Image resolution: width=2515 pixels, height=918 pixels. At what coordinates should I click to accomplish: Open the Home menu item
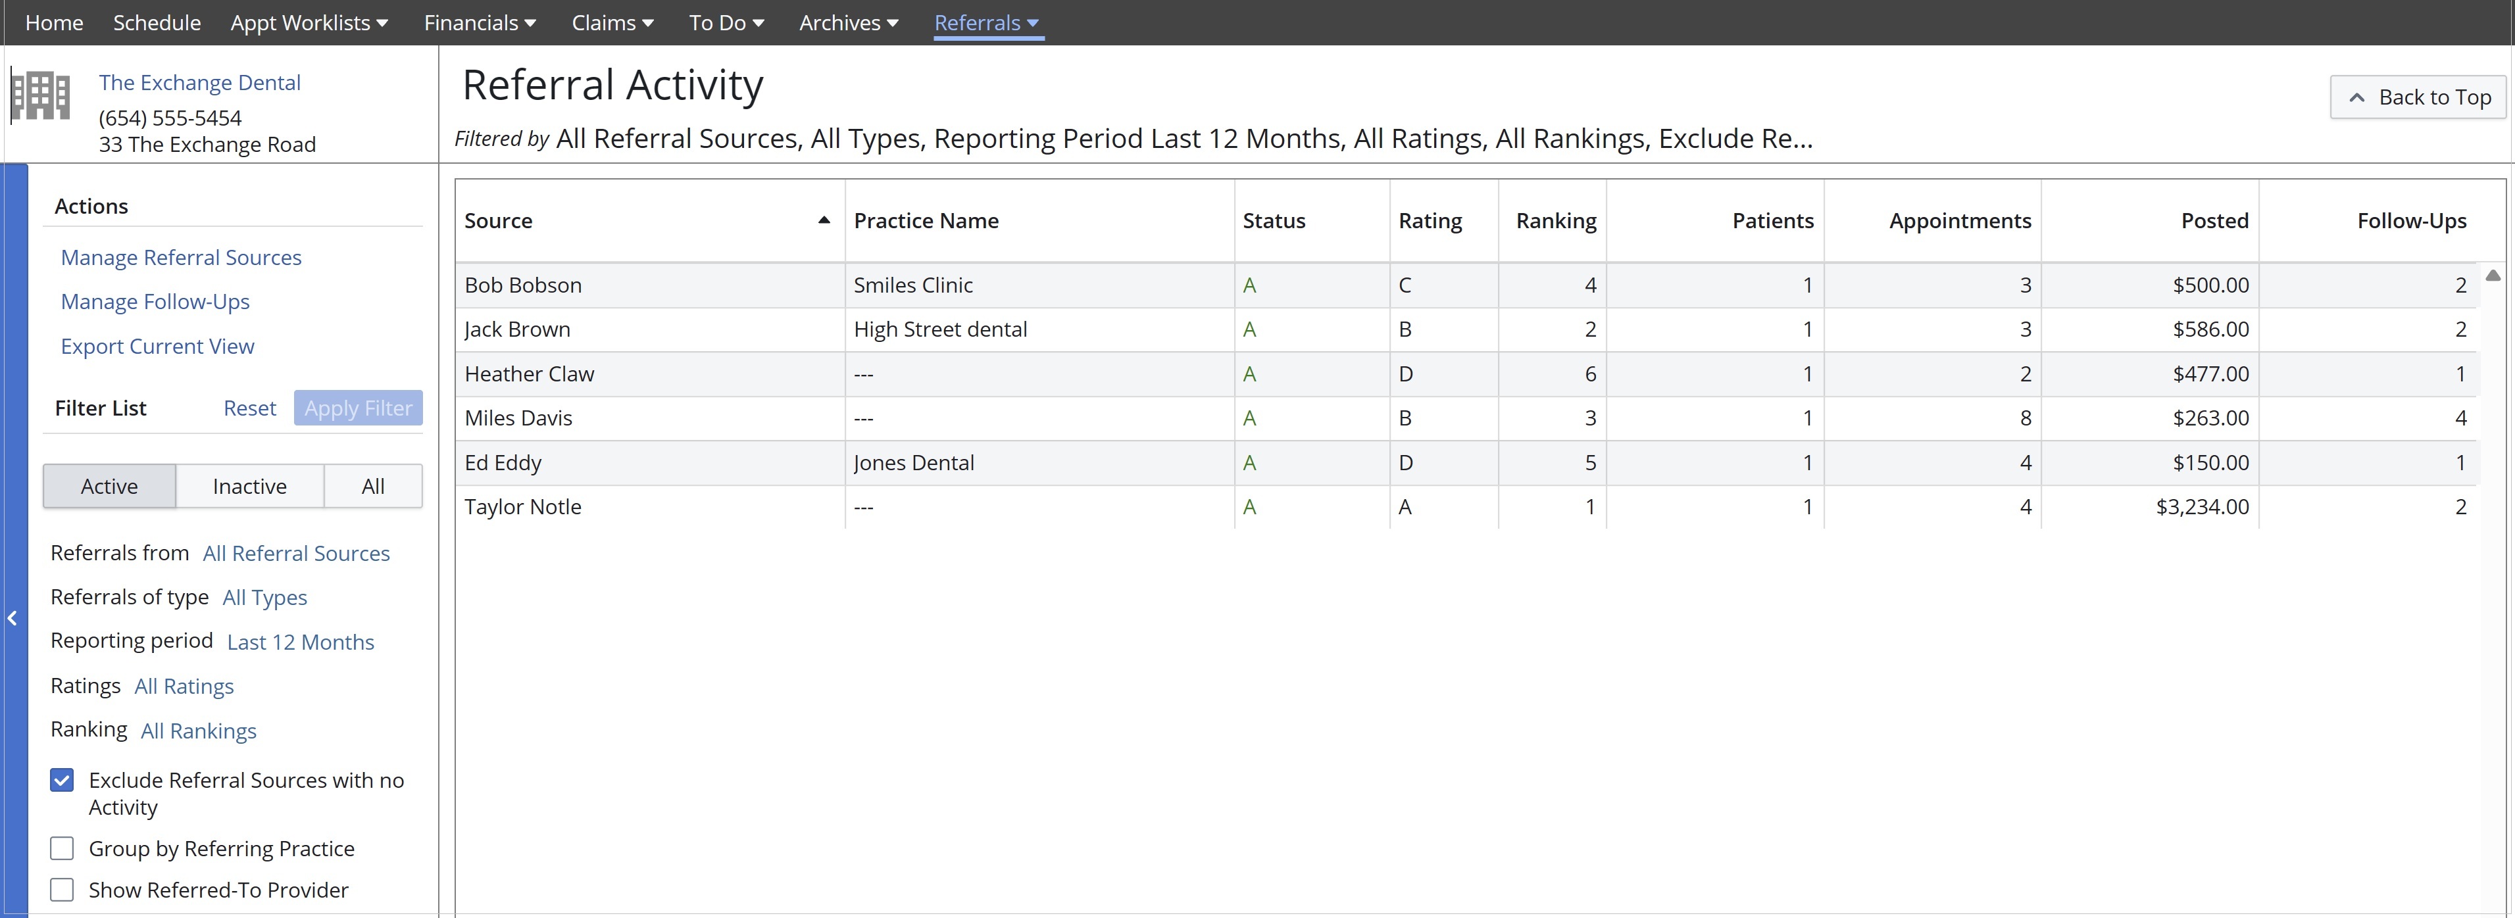54,22
